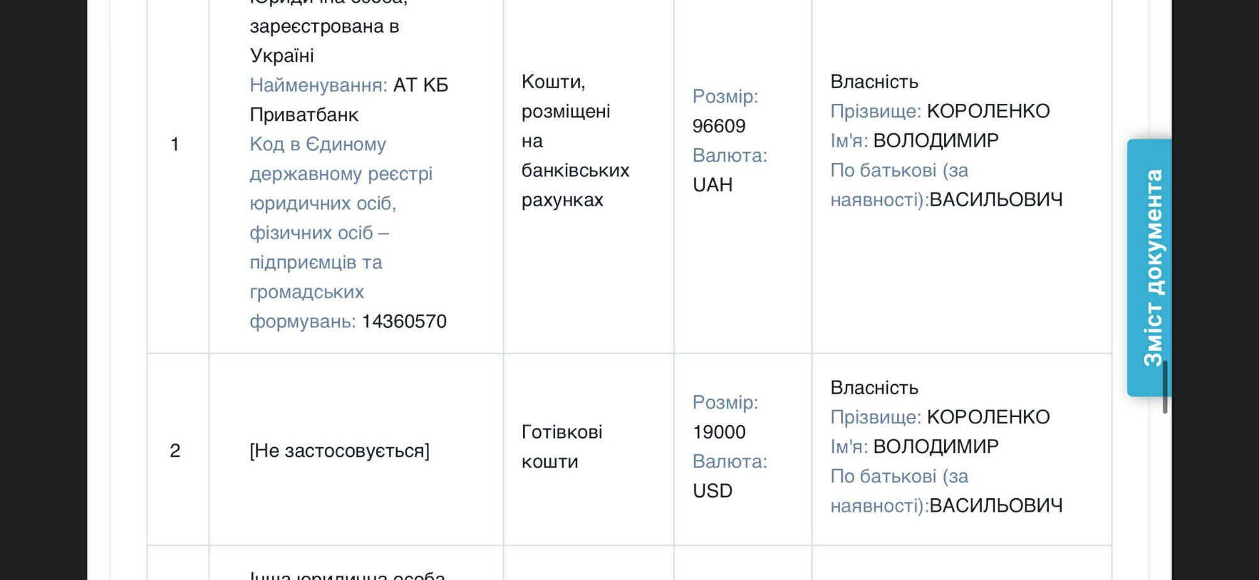Image resolution: width=1259 pixels, height=580 pixels.
Task: Click the page scrollbar thumb beside the side tab
Action: [x=1165, y=388]
